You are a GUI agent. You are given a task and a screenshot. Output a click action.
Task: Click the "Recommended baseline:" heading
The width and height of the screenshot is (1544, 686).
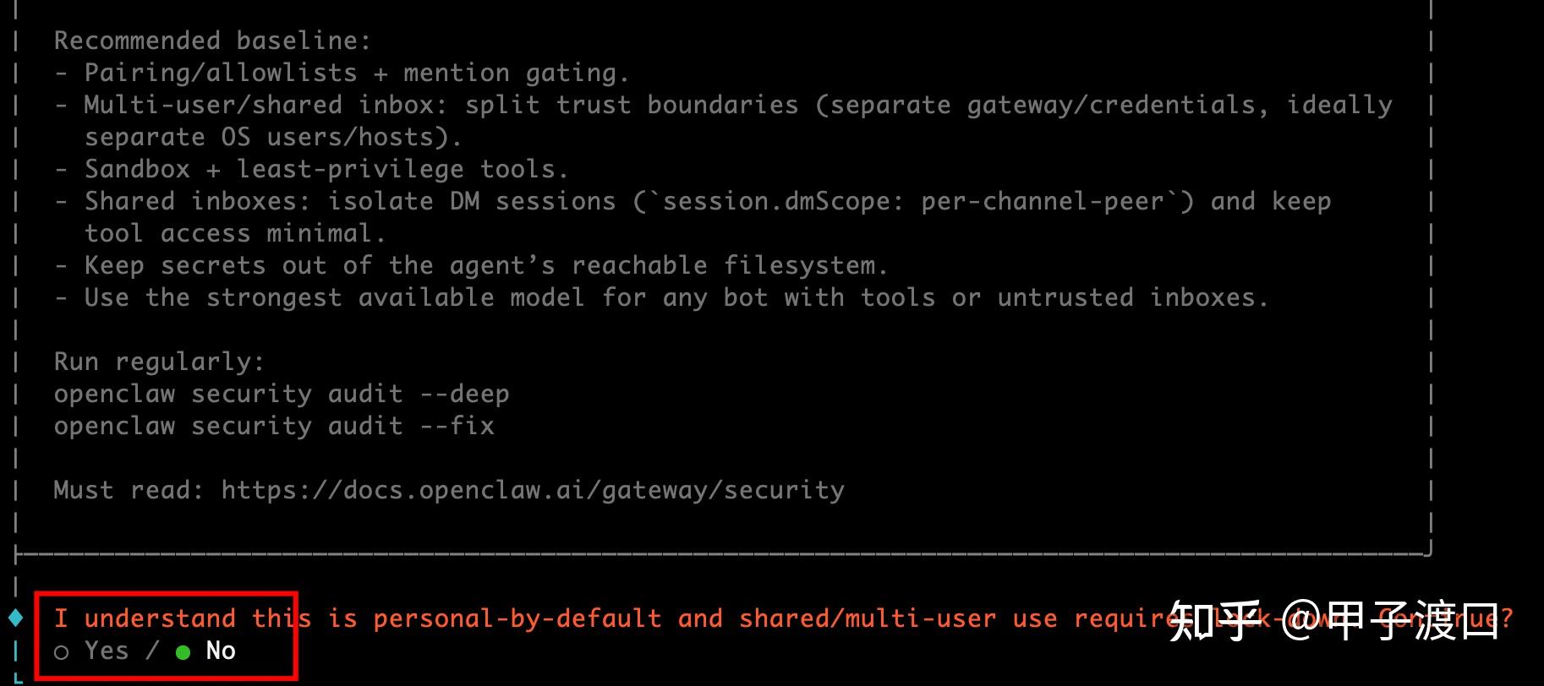tap(212, 41)
